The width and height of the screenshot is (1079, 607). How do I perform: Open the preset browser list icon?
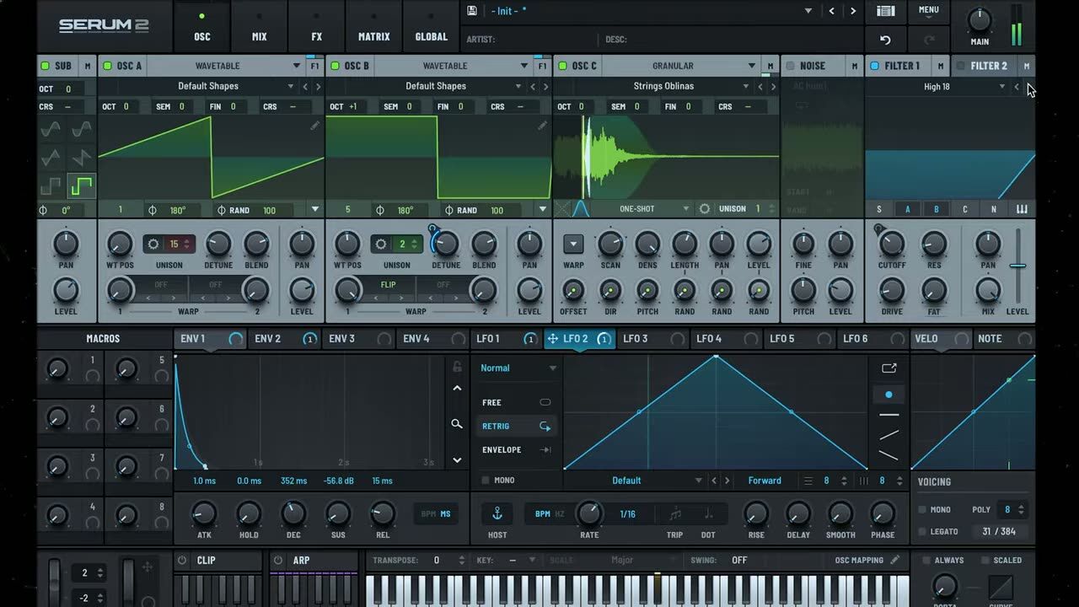885,11
